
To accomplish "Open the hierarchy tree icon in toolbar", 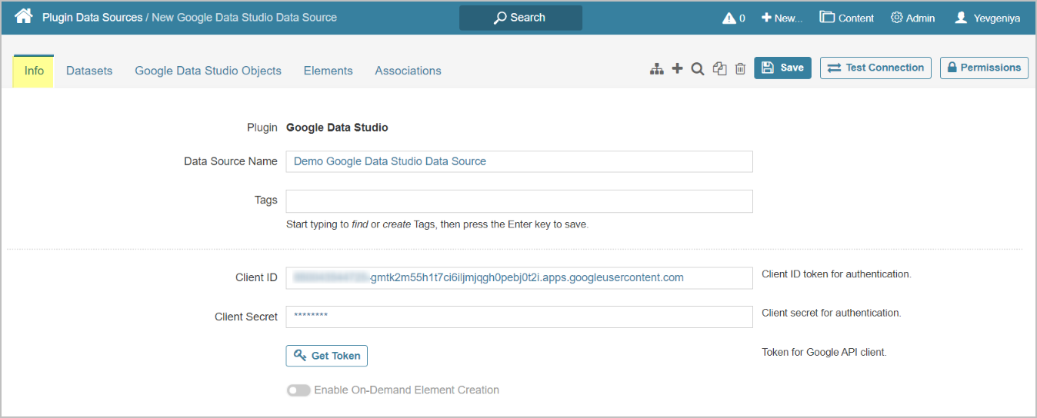I will coord(656,69).
